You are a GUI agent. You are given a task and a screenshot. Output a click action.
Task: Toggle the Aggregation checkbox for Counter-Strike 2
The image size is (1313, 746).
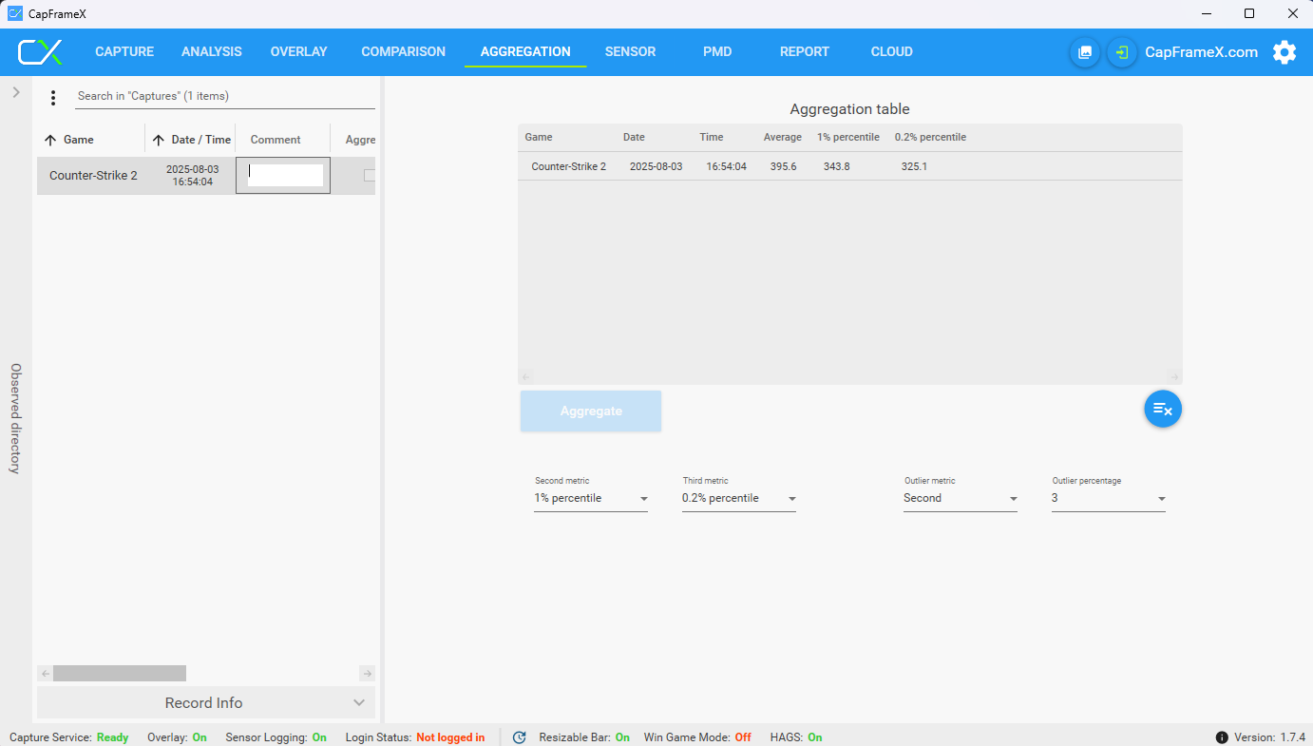tap(370, 176)
